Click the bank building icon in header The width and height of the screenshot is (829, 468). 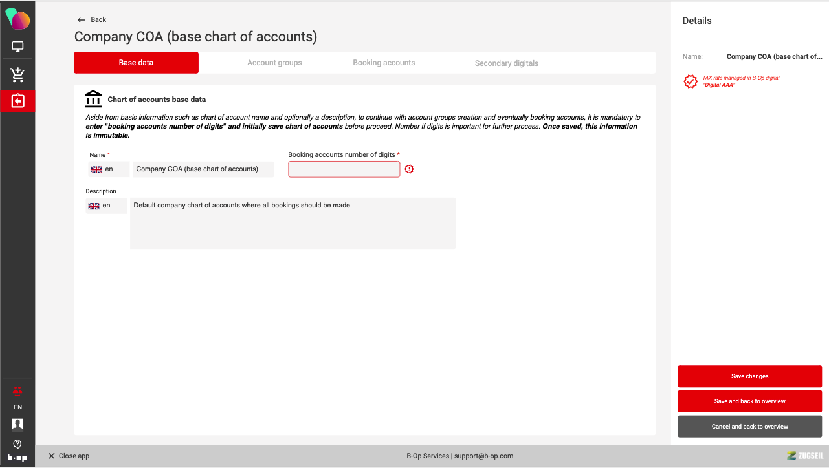click(93, 99)
